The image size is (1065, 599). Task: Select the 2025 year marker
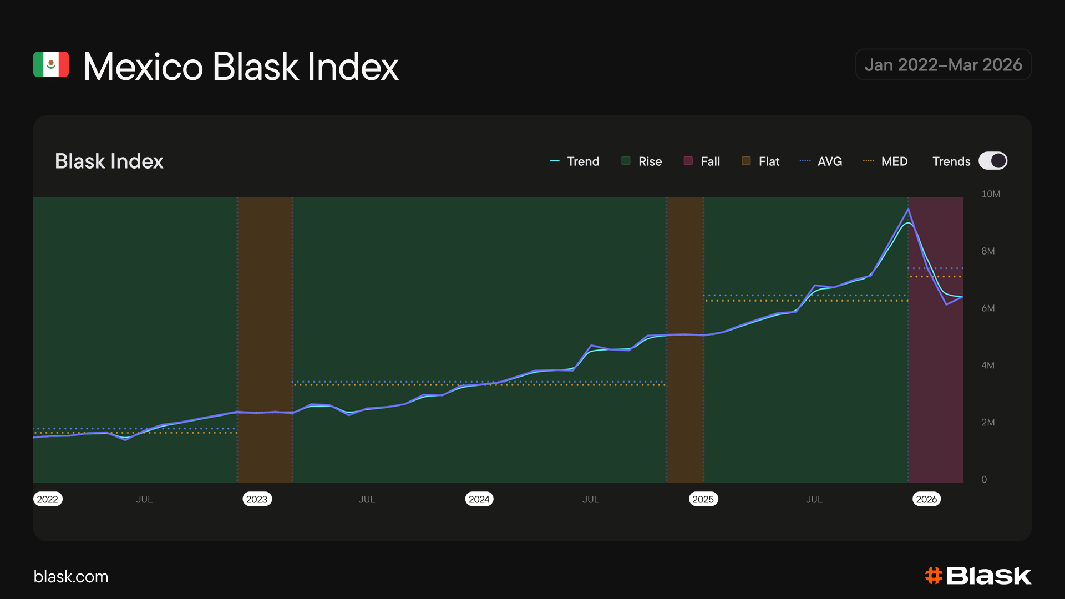(703, 499)
